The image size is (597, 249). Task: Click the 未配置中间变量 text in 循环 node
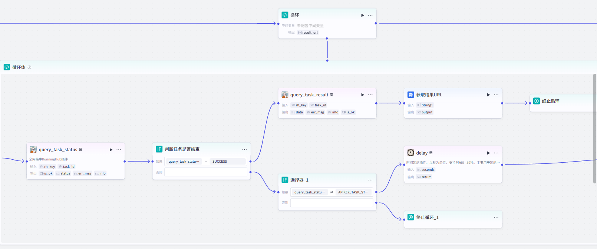(310, 26)
